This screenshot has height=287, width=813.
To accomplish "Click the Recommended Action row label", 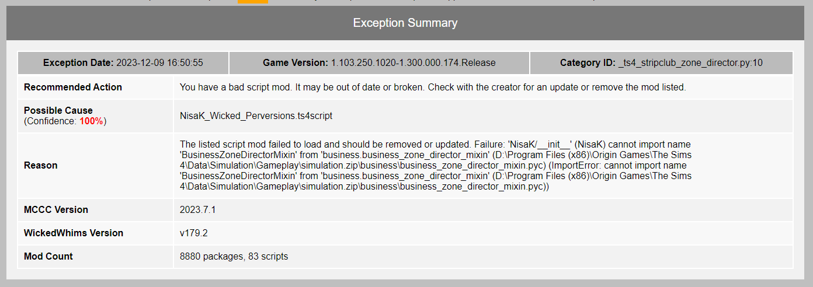I will (73, 87).
